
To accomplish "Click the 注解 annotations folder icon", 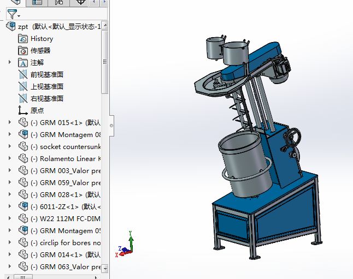I will [23, 63].
